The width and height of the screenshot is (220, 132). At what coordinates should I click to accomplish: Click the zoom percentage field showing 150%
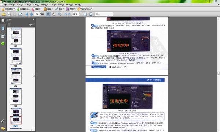[75, 14]
